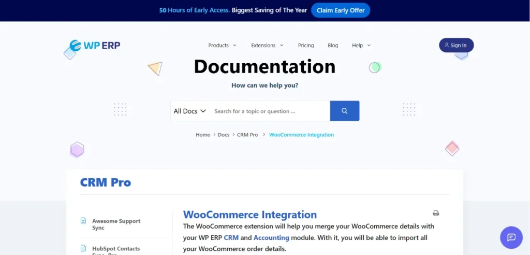Follow the Accounting link in the article
Screen dimensions: 530x255
[271, 238]
